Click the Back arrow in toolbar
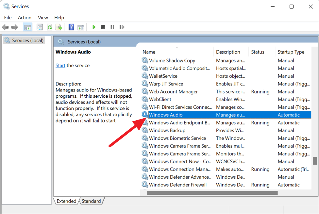The width and height of the screenshot is (319, 214). pyautogui.click(x=5, y=27)
